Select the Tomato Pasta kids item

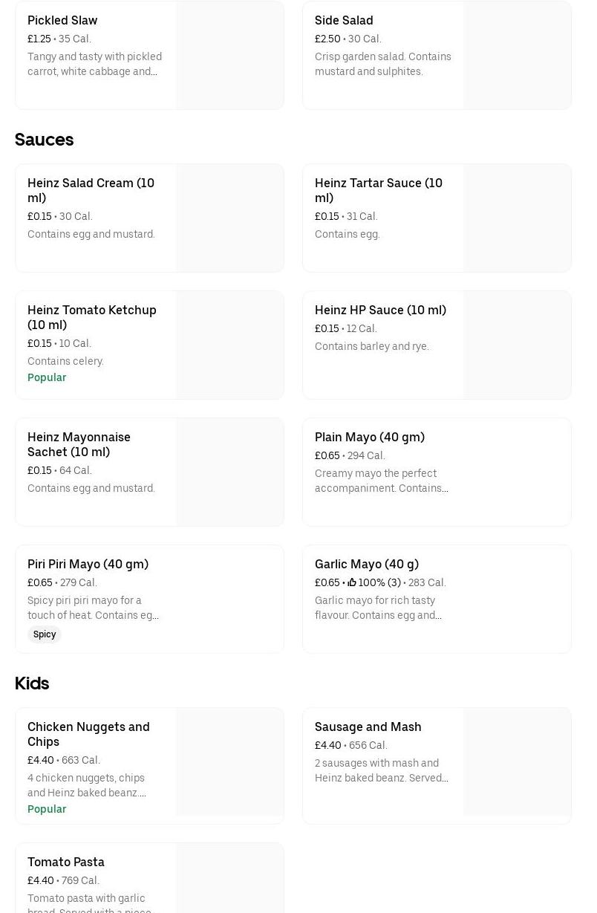[66, 862]
